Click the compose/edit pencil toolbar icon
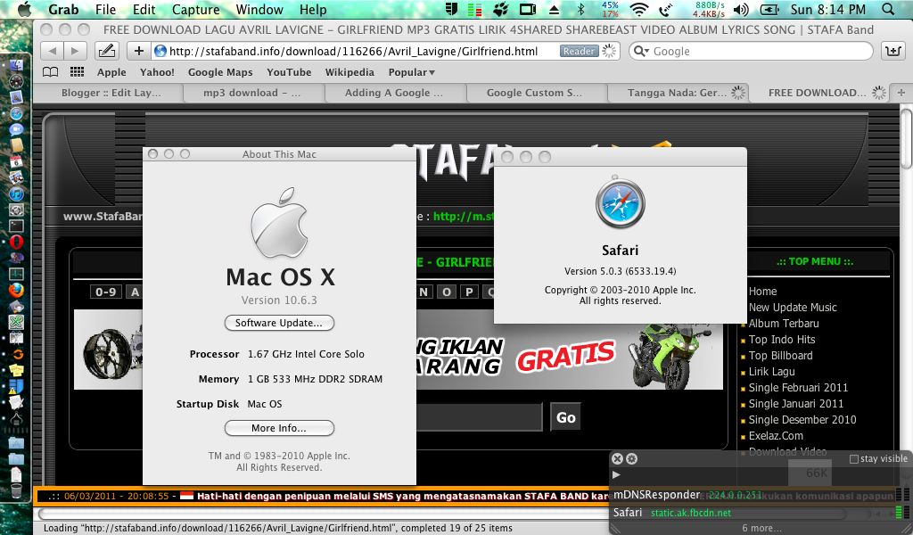 [x=106, y=51]
